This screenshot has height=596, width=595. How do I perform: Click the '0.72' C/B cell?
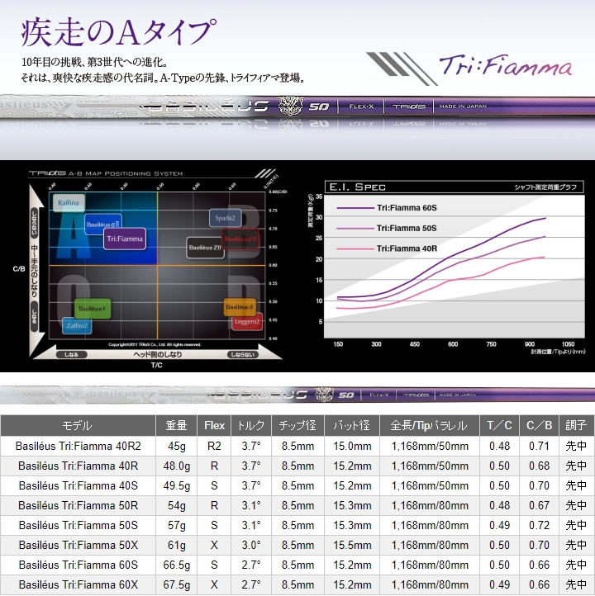click(x=539, y=525)
